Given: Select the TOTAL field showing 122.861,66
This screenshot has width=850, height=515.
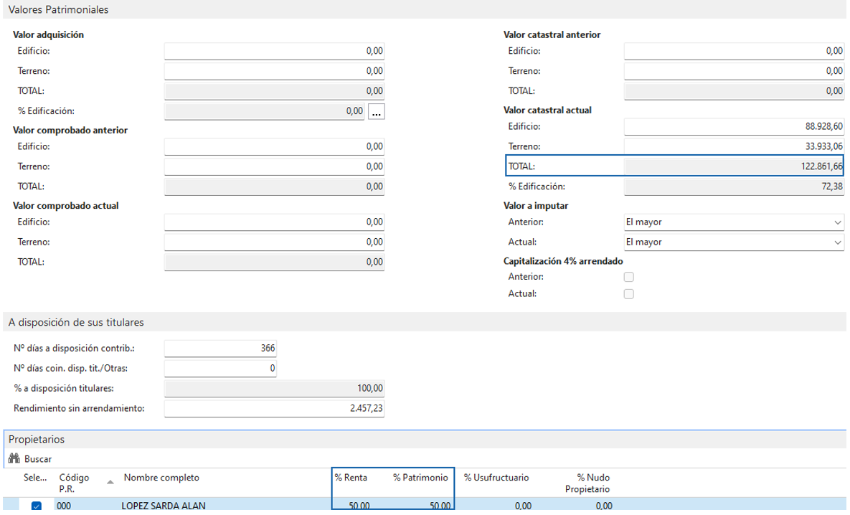Looking at the screenshot, I should (x=734, y=166).
